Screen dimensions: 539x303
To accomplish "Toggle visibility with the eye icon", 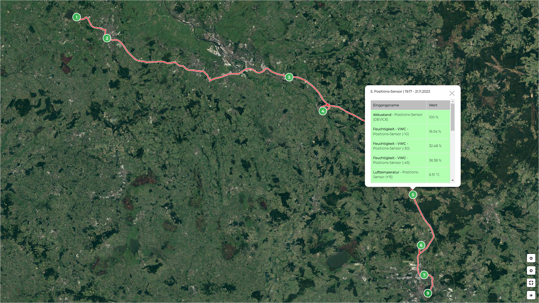I will 531,295.
